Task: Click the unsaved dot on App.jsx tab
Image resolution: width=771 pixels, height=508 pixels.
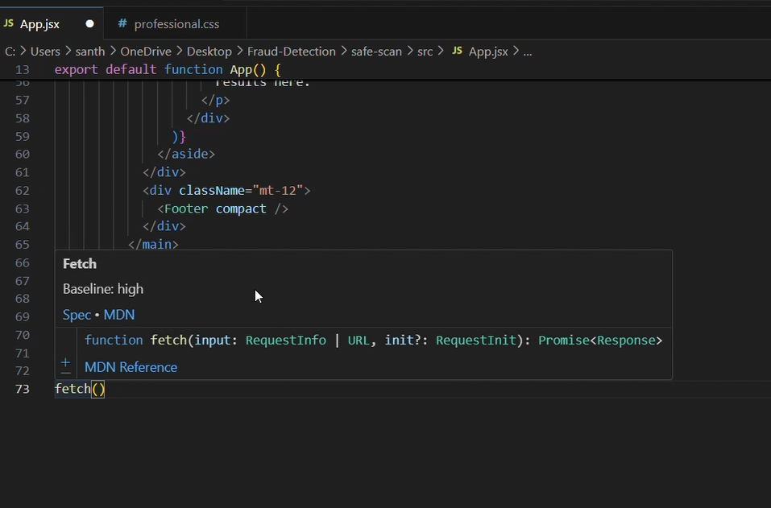Action: [89, 23]
